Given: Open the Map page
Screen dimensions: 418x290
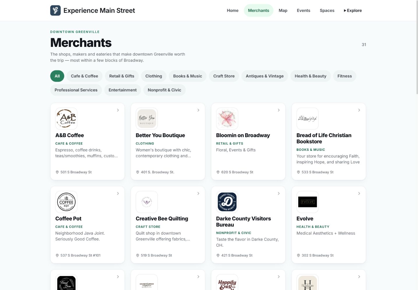Looking at the screenshot, I should tap(283, 10).
